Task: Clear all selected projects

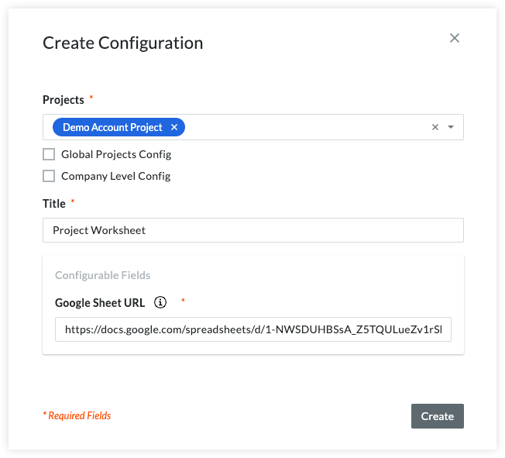Action: coord(435,127)
